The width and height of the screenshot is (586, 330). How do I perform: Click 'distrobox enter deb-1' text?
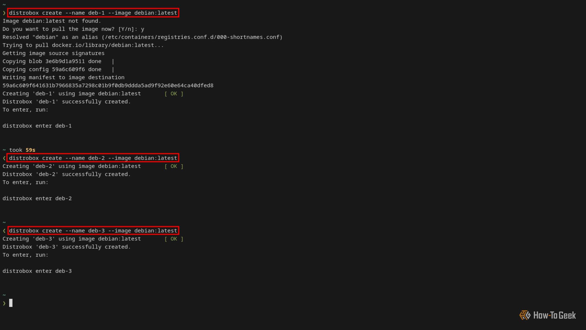[37, 126]
